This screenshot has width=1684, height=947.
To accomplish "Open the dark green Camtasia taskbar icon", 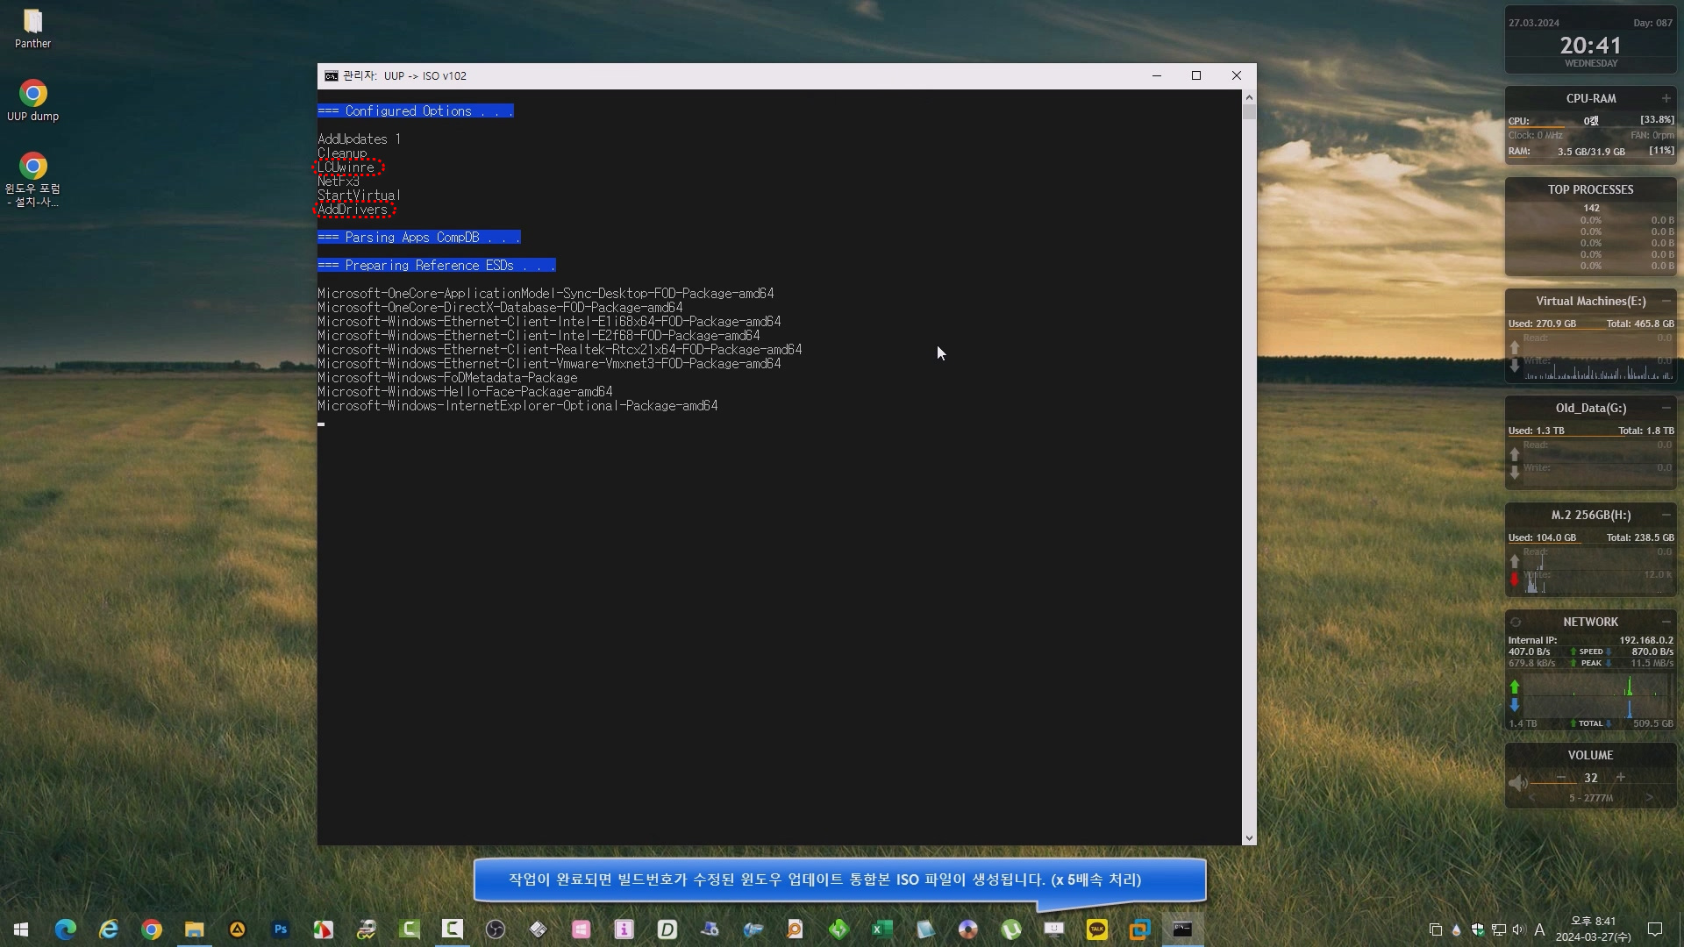I will [x=410, y=929].
